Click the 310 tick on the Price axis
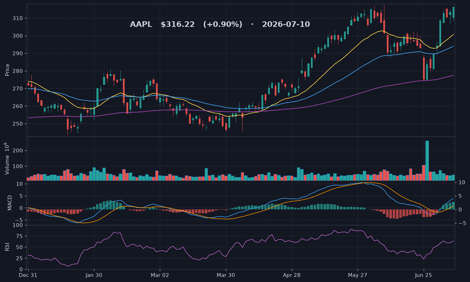 18,18
